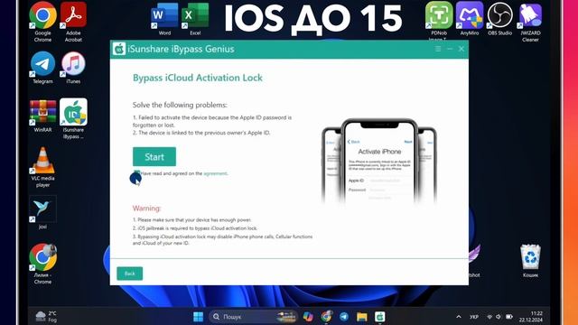Open Copilot from the taskbar
The width and height of the screenshot is (578, 325).
point(308,317)
